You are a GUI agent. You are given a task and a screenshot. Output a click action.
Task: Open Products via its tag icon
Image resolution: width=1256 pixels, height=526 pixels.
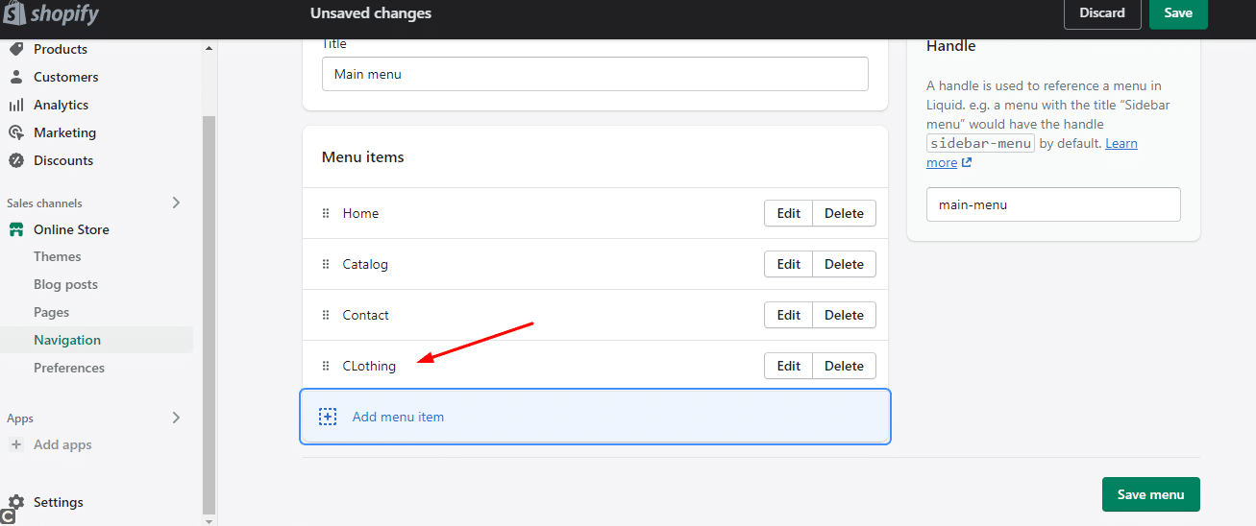pos(16,49)
